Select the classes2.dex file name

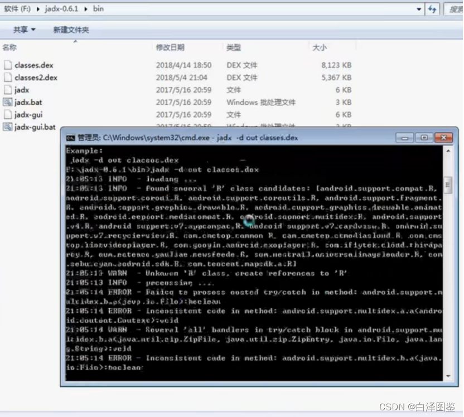36,77
